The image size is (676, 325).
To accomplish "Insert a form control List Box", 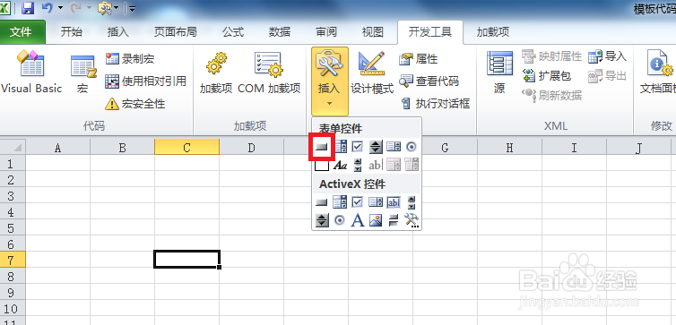I will pyautogui.click(x=394, y=147).
